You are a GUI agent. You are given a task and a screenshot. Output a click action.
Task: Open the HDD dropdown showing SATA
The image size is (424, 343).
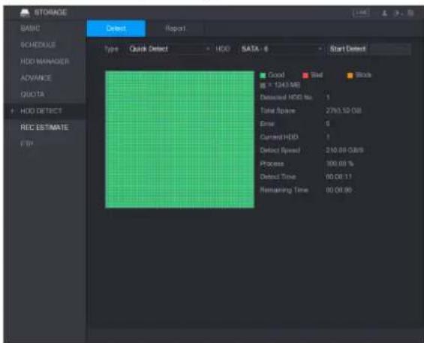point(281,49)
